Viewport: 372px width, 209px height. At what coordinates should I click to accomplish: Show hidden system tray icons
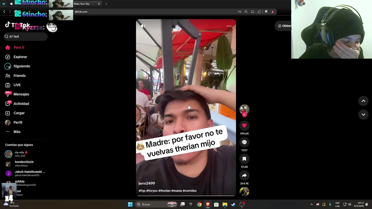pyautogui.click(x=311, y=204)
